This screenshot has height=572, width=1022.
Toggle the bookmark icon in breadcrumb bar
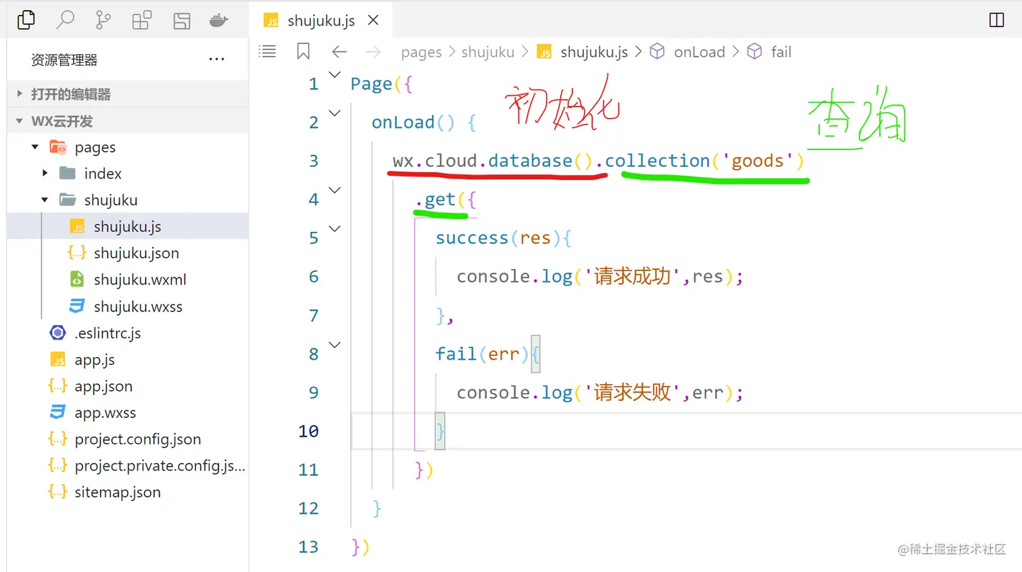click(x=303, y=51)
